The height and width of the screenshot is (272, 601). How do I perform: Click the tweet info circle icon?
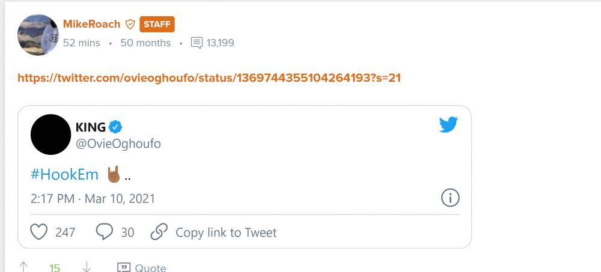coord(450,198)
